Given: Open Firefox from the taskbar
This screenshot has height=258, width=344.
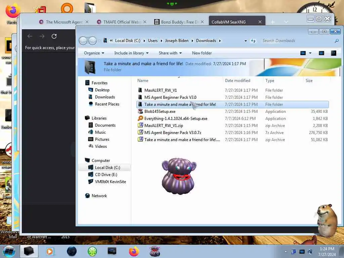Looking at the screenshot, I should coord(134,251).
